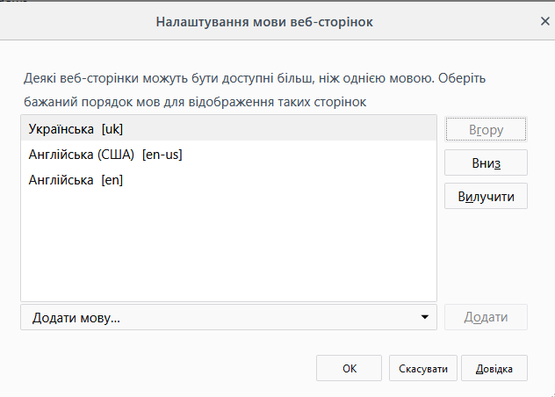Click the Додати button beside dropdown
The height and width of the screenshot is (397, 555).
(x=486, y=317)
